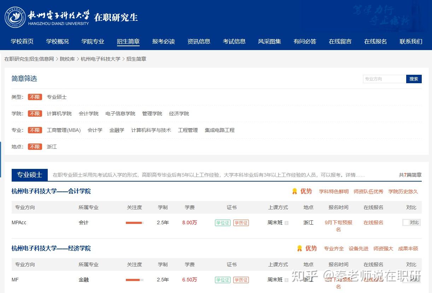Viewport: 432px width, 293px height.
Task: Click the medal icon beside 会计学院 优势
Action: (x=294, y=191)
